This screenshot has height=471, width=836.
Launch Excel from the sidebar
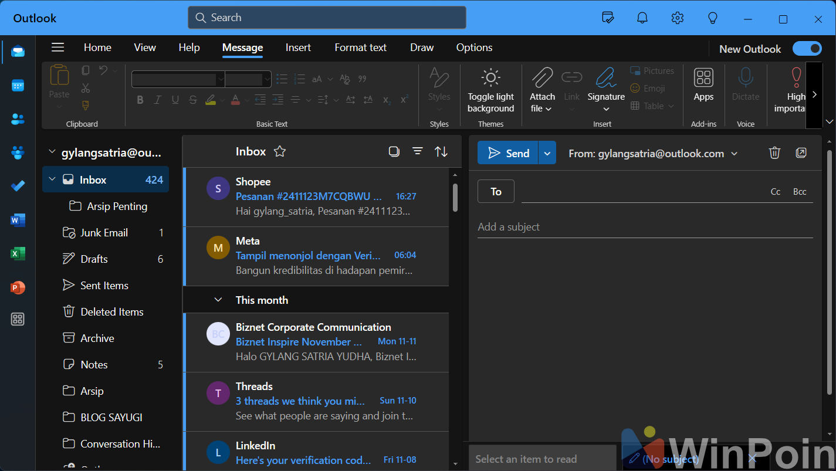(x=18, y=253)
